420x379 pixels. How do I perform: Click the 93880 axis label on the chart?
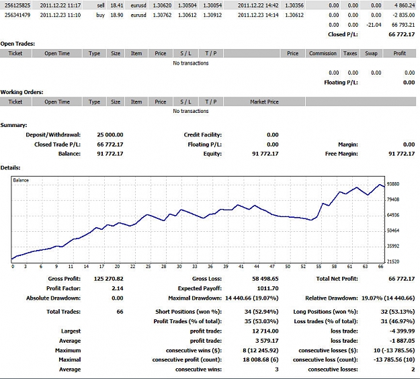tap(393, 184)
